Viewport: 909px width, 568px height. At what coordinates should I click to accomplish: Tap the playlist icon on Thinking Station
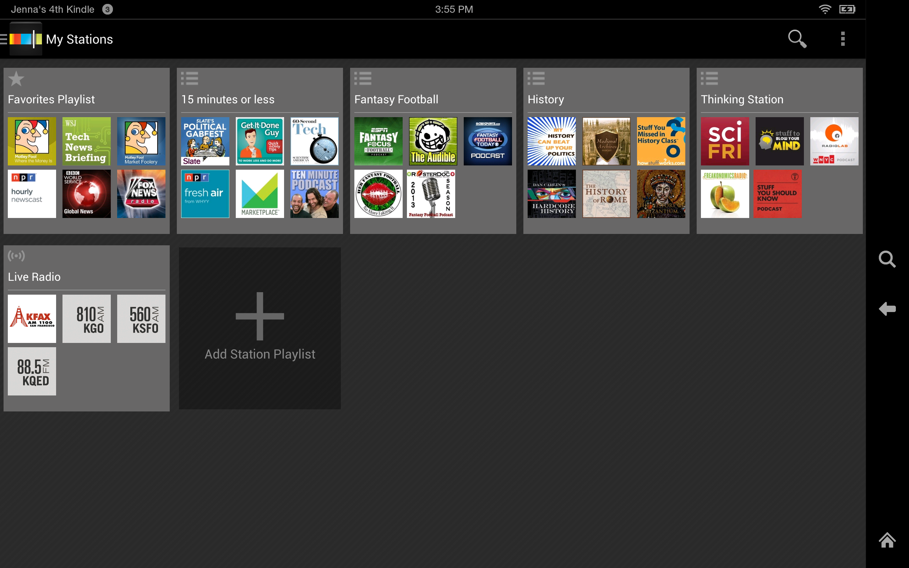[709, 78]
